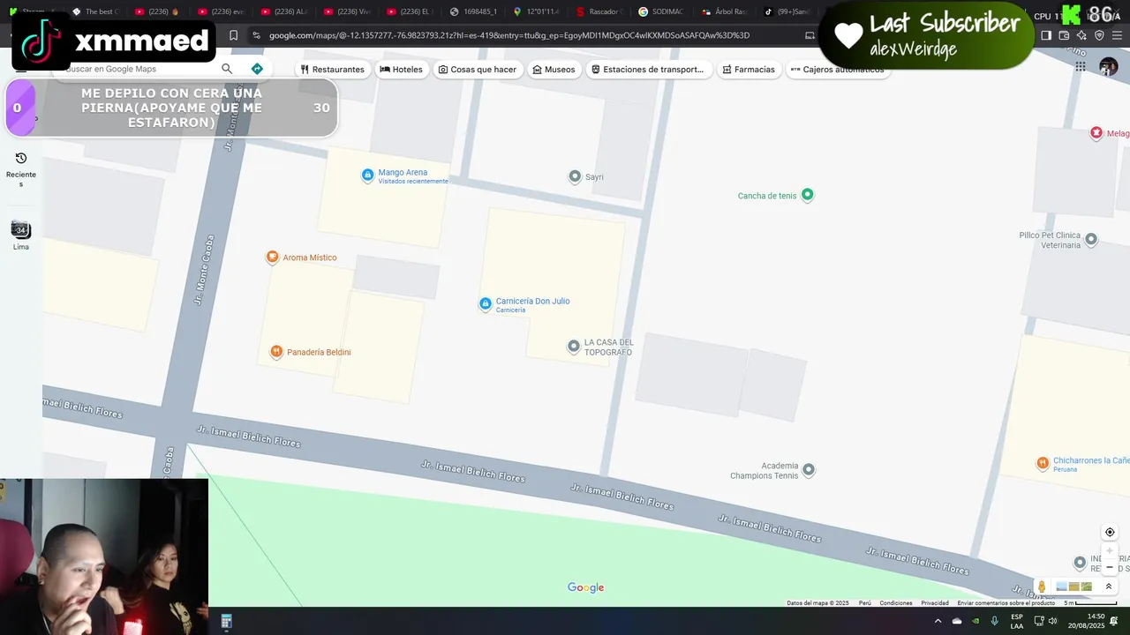Switch to the SODIMAC browser tab
The height and width of the screenshot is (635, 1130).
click(661, 11)
